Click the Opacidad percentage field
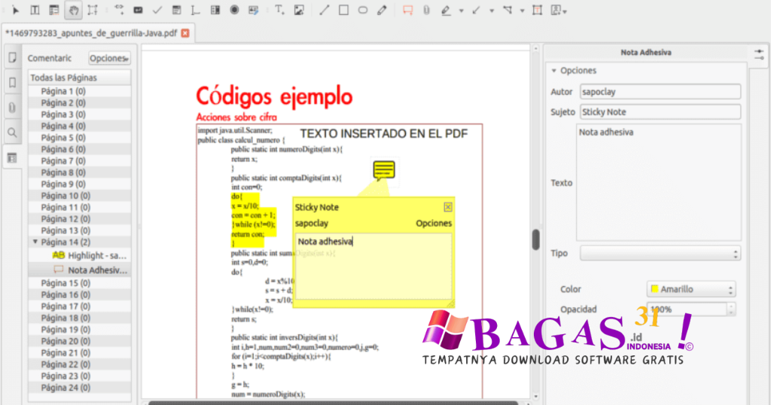Viewport: 771px width, 405px height. coord(687,309)
